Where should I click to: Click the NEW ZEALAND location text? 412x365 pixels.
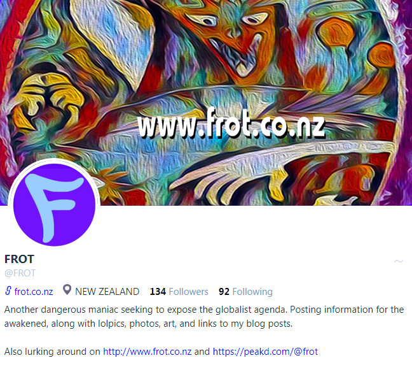pos(107,292)
